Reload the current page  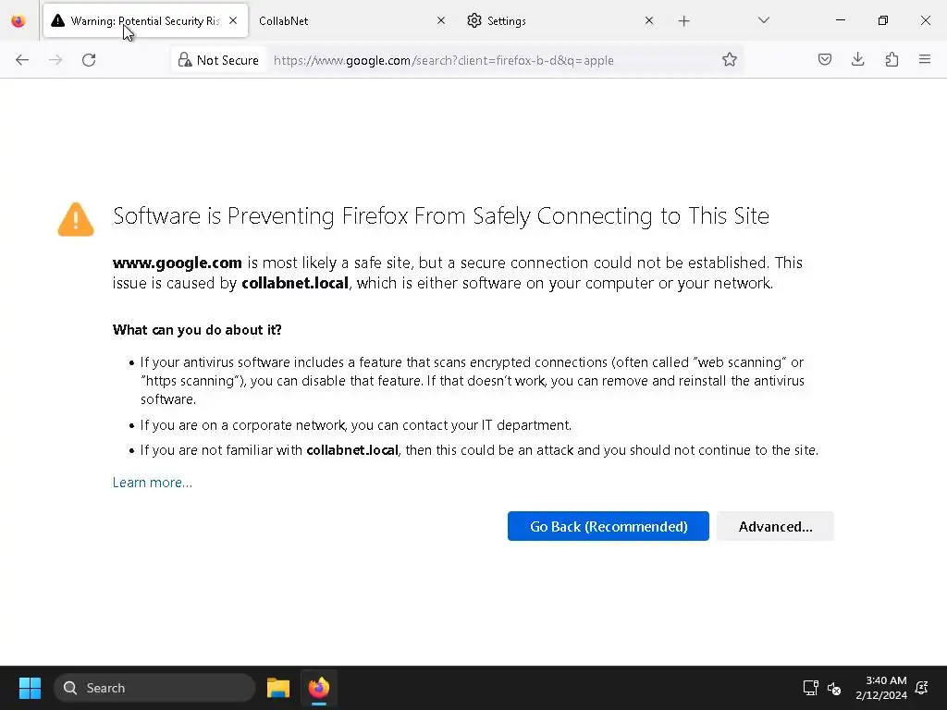[89, 60]
